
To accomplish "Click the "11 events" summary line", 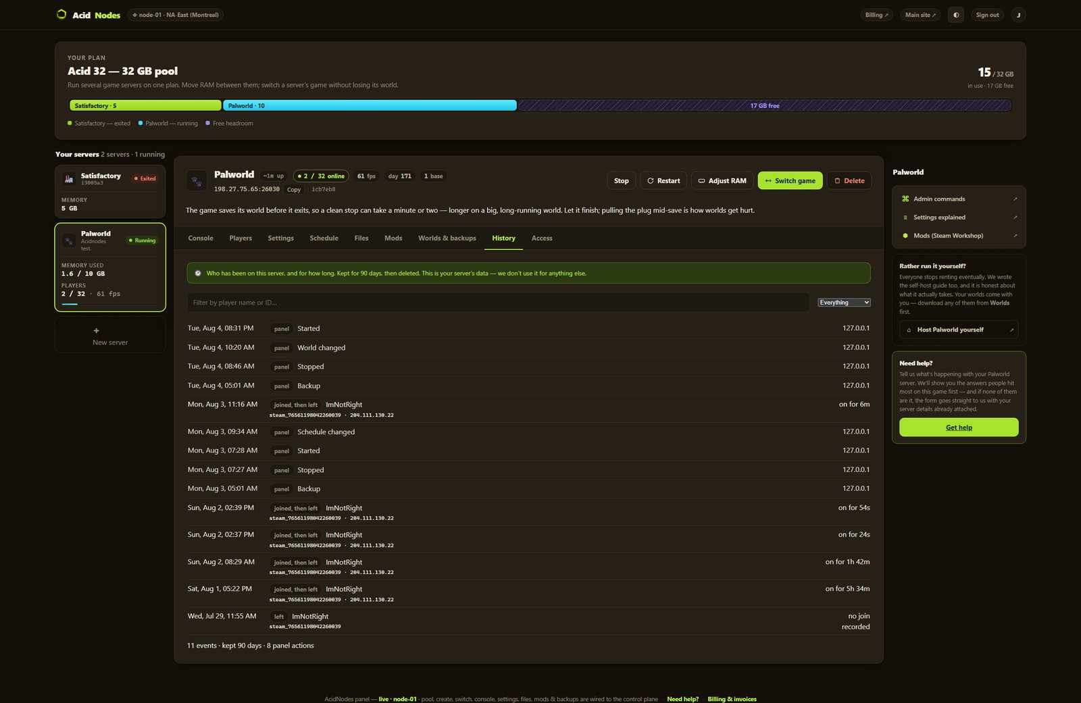I will (251, 646).
